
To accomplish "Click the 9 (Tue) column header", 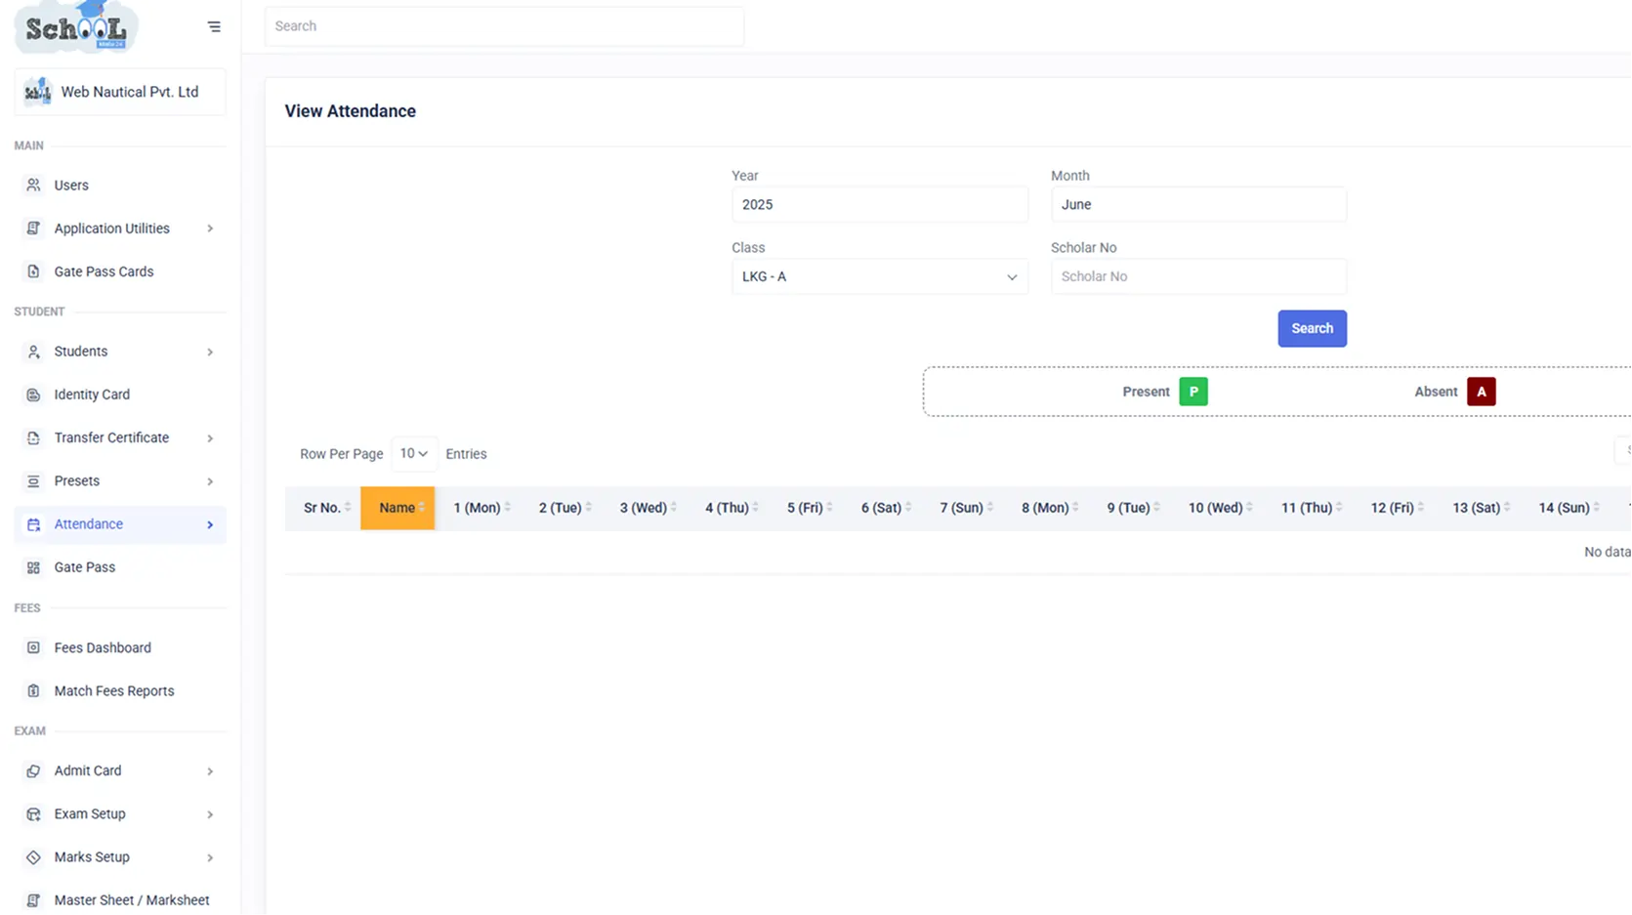I will point(1133,508).
